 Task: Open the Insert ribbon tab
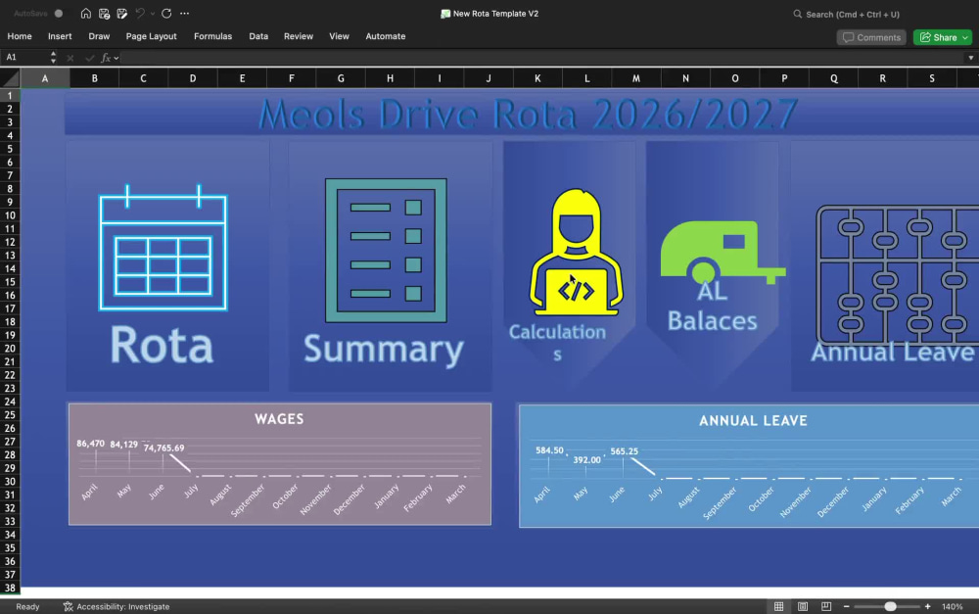(60, 36)
